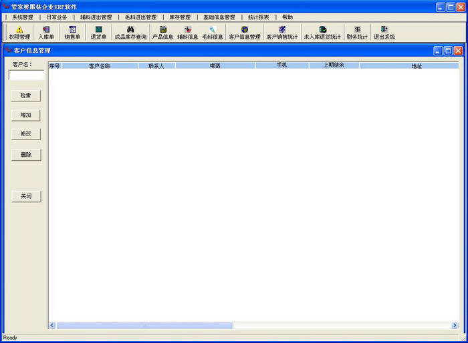Click the 删除 delete button
468x343 pixels.
[26, 155]
